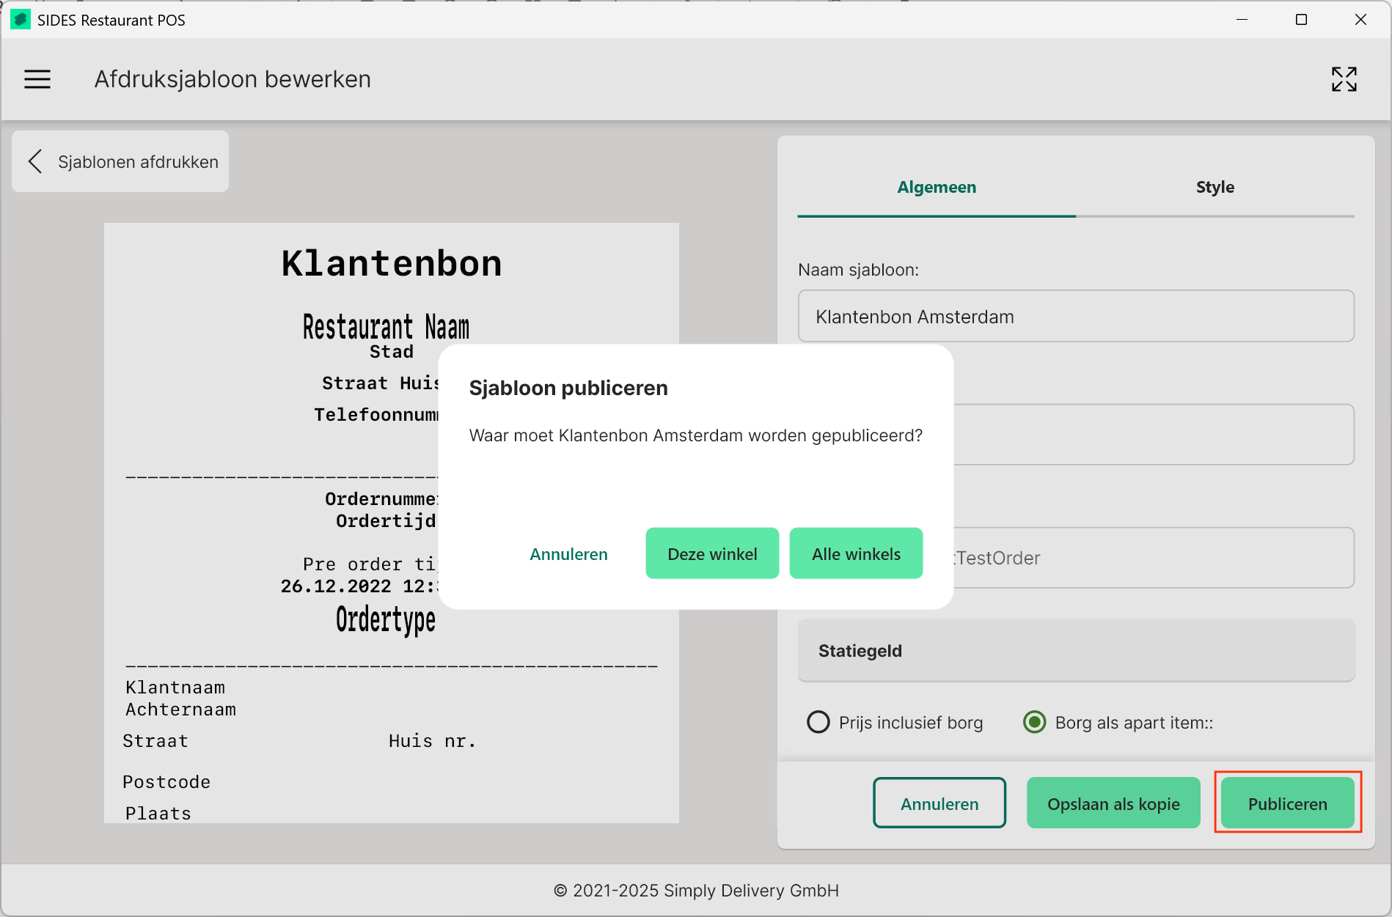Open the Style tab
The height and width of the screenshot is (917, 1392).
[x=1215, y=187]
